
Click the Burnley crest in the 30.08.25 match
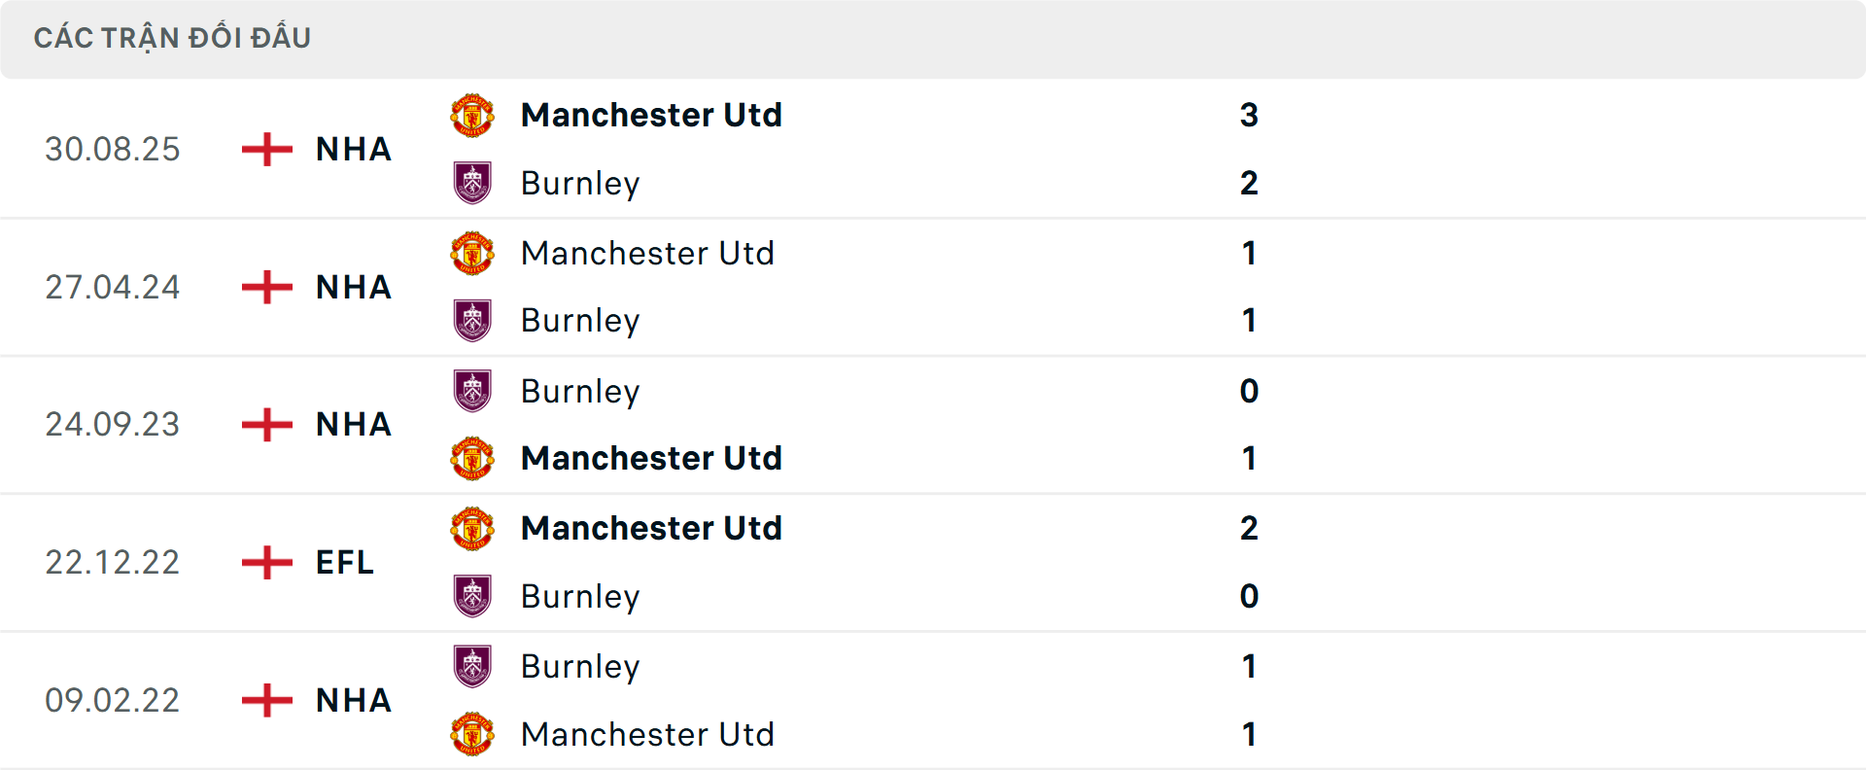click(472, 183)
